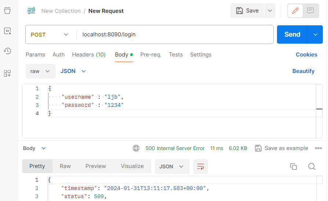
Task: Switch to the Params tab
Action: (35, 55)
